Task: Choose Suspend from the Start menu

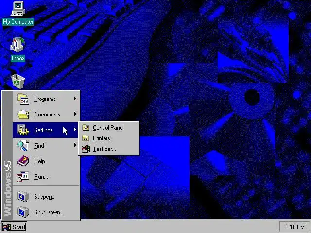Action: pyautogui.click(x=46, y=197)
